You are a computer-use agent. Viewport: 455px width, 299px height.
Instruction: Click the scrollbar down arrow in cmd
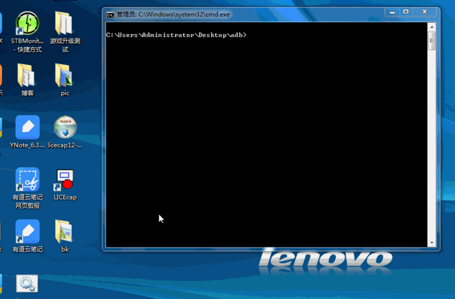[432, 242]
